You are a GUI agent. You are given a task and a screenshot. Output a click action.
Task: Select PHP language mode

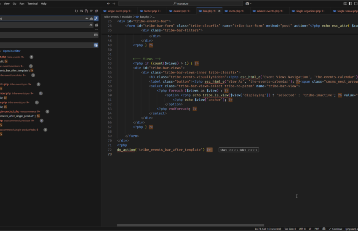click(317, 229)
